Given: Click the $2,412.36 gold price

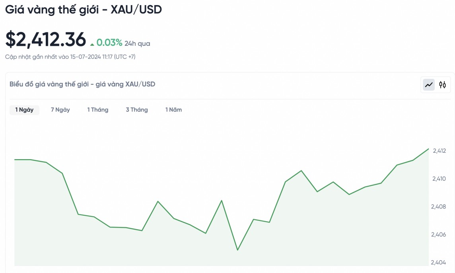Looking at the screenshot, I should click(x=45, y=39).
